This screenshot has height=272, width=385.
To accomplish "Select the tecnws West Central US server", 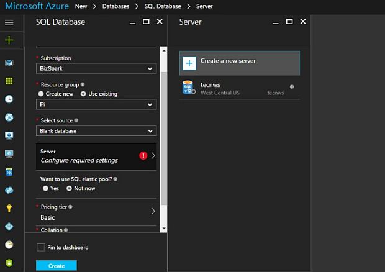I will pyautogui.click(x=240, y=88).
